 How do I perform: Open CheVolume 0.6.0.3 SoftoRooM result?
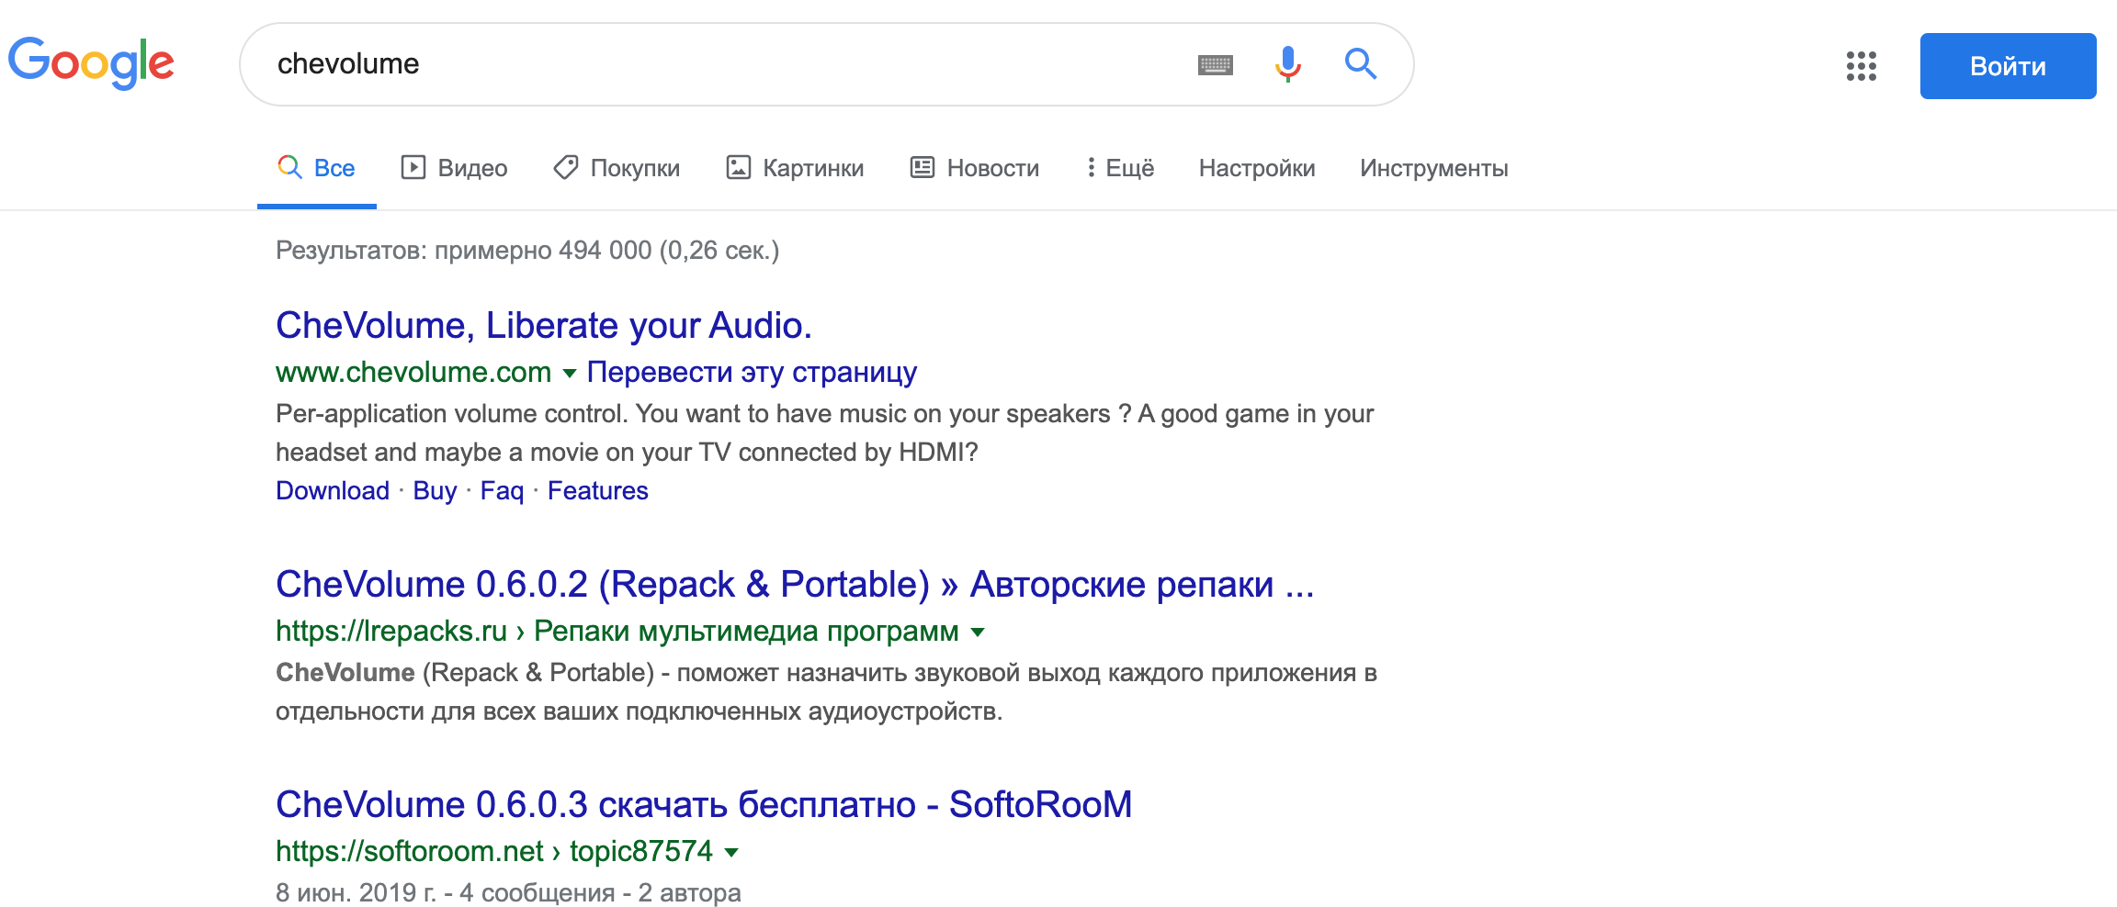704,804
